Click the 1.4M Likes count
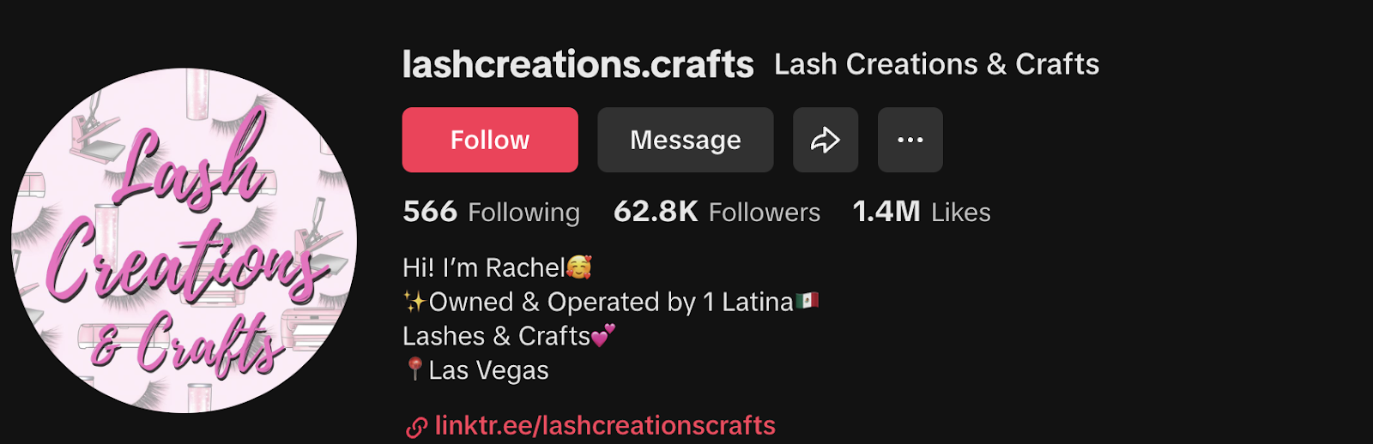1373x444 pixels. click(922, 212)
